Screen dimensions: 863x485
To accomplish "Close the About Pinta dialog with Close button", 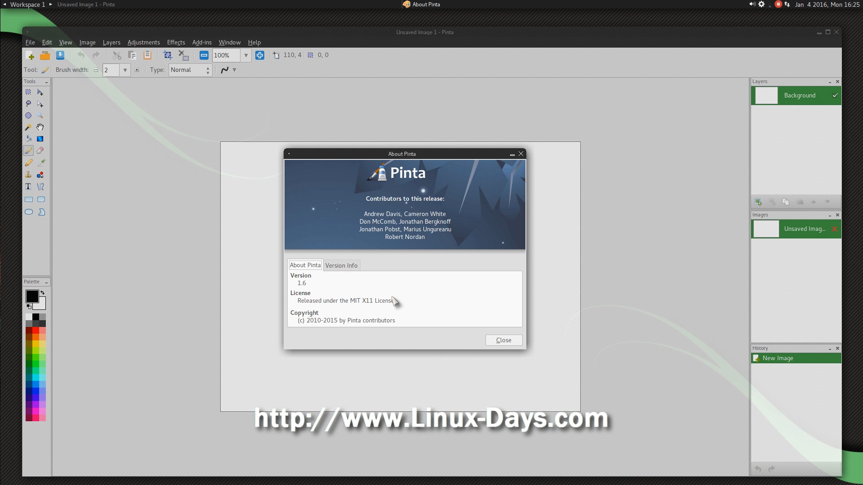I will [504, 340].
